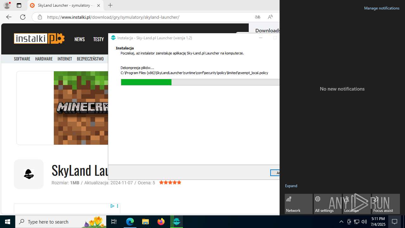Viewport: 405px width, 228px height.
Task: Click the five-star rating
Action: tap(170, 182)
